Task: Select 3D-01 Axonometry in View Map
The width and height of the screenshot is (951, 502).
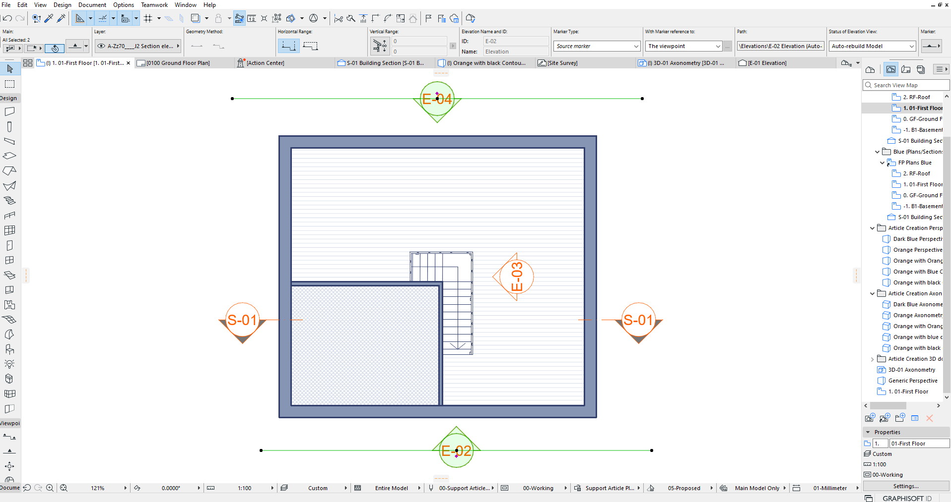Action: click(x=911, y=370)
